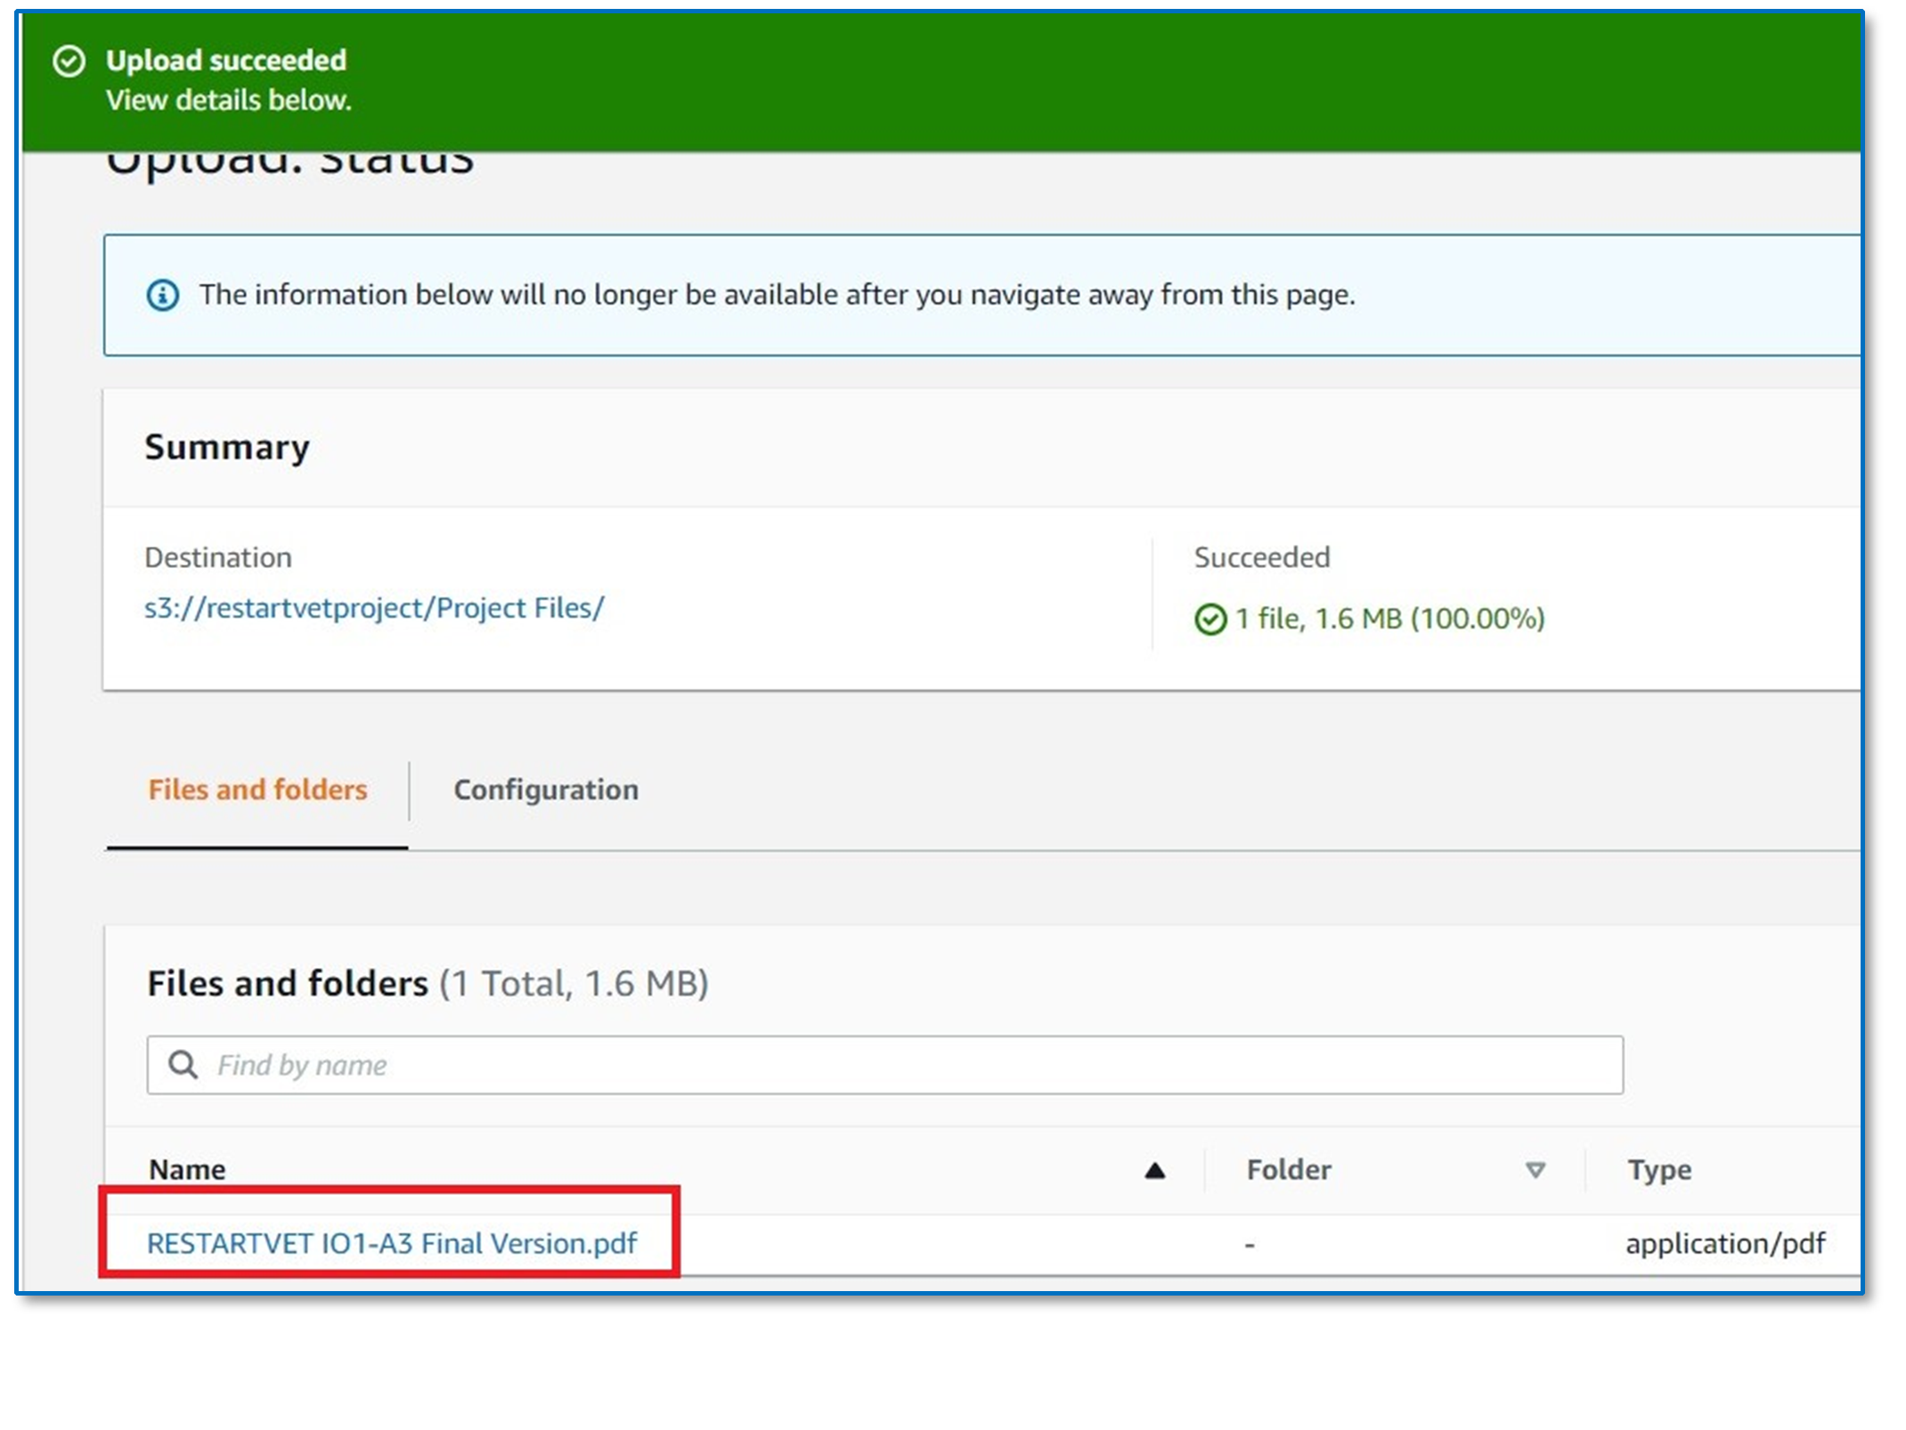This screenshot has width=1906, height=1430.
Task: Click the Summary heading
Action: pyautogui.click(x=227, y=448)
